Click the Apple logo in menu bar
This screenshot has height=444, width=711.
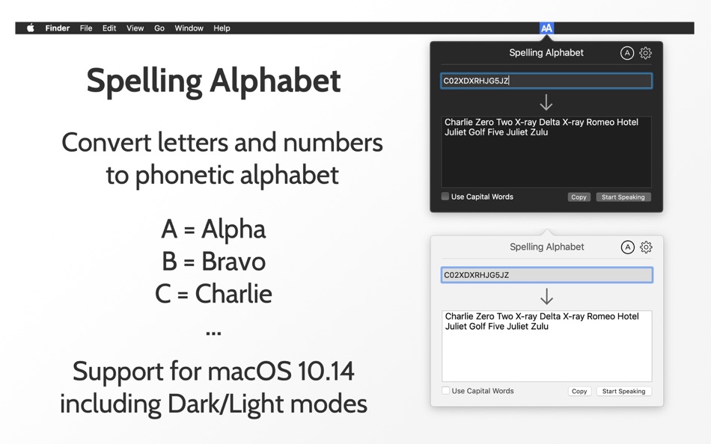point(31,28)
